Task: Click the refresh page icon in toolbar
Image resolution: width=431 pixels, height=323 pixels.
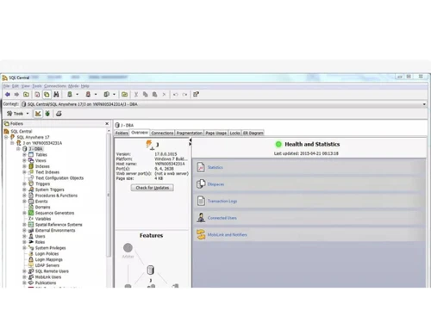Action: point(37,94)
